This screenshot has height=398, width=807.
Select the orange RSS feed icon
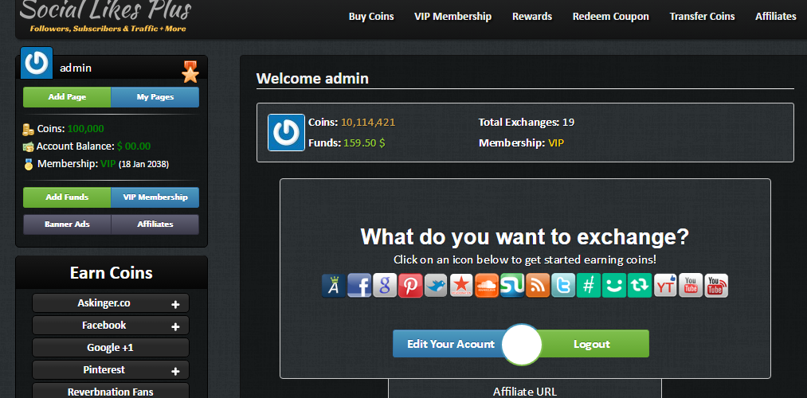tap(538, 286)
